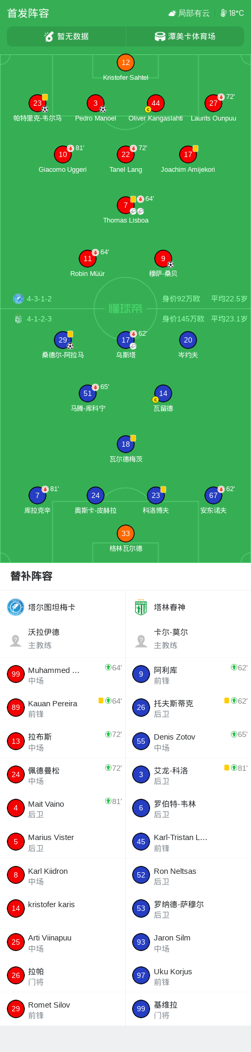Tap the whistle icon labeled 暂无数据
251x1052 pixels.
click(x=49, y=36)
